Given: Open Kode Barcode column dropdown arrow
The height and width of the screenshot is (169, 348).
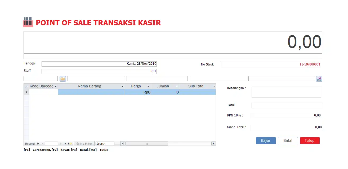Looking at the screenshot, I should pyautogui.click(x=55, y=86).
